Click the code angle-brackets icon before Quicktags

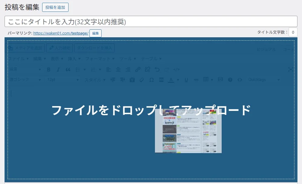coord(240,80)
